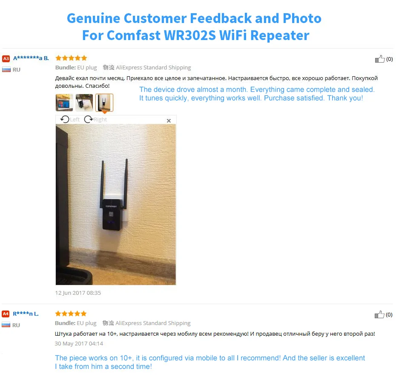Open reviewer profile R****n L.
Screen dimensions: 396x377
coord(26,314)
